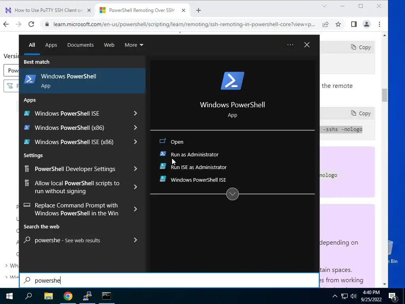
Task: Switch to the Apps search tab
Action: [x=51, y=45]
